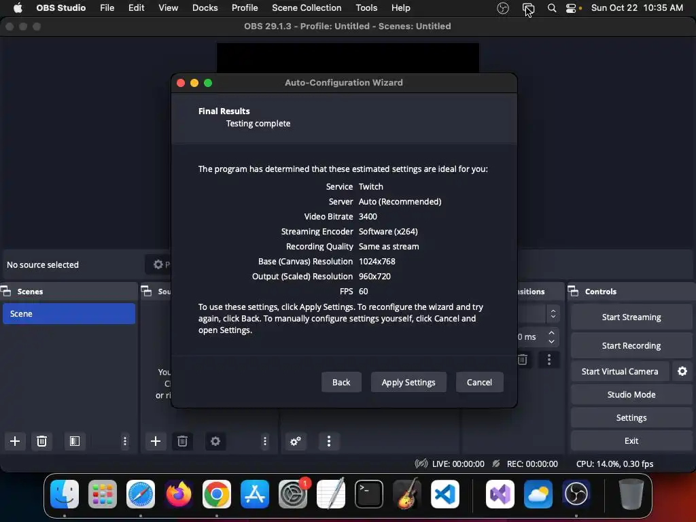Open Visual Studio Code from Dock
This screenshot has width=696, height=522.
[x=445, y=493]
